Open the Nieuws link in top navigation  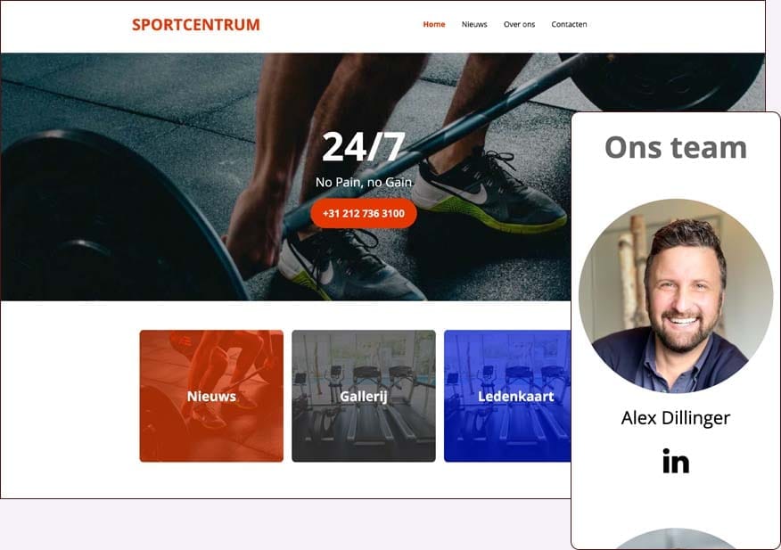click(474, 24)
